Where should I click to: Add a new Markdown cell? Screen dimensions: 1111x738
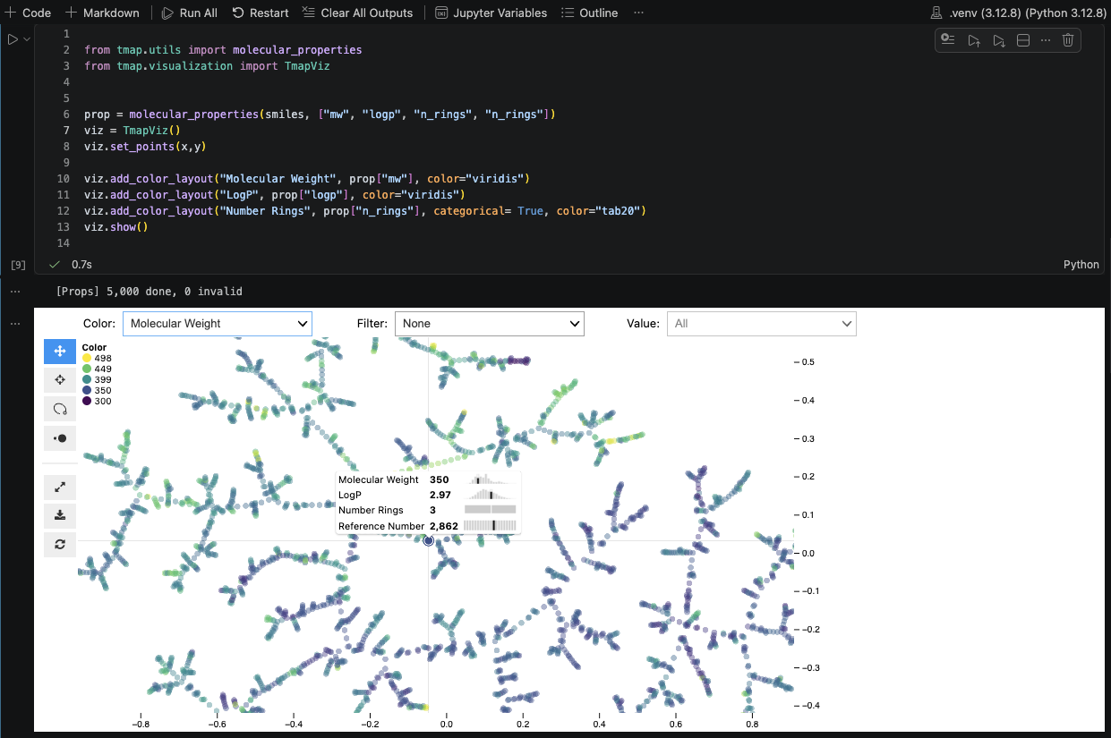102,13
